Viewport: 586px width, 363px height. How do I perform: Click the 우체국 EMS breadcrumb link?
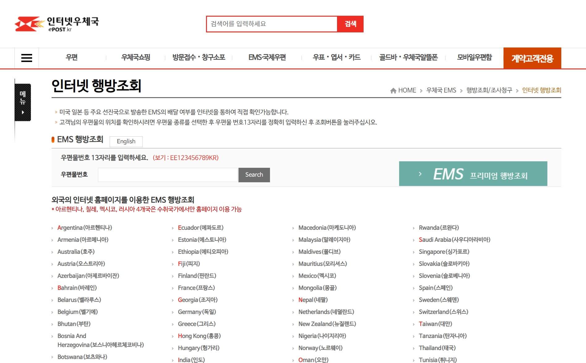441,90
